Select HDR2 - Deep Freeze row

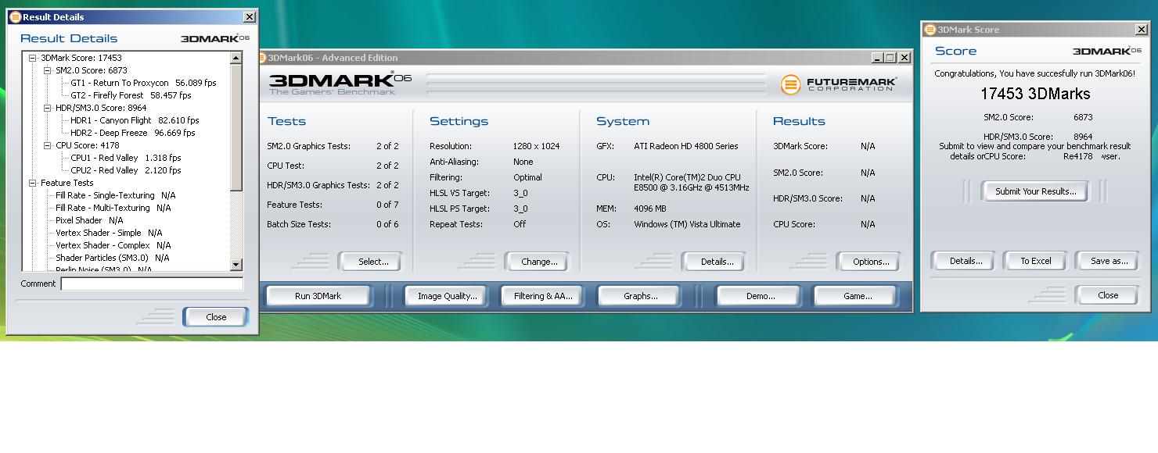click(x=133, y=133)
